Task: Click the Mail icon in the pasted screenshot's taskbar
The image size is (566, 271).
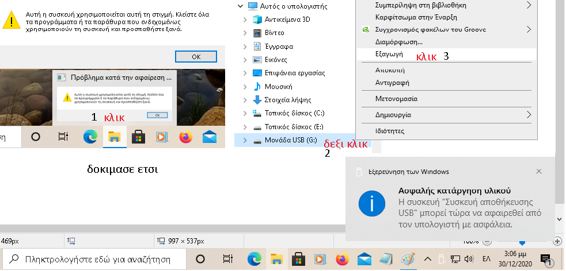Action: [x=210, y=137]
